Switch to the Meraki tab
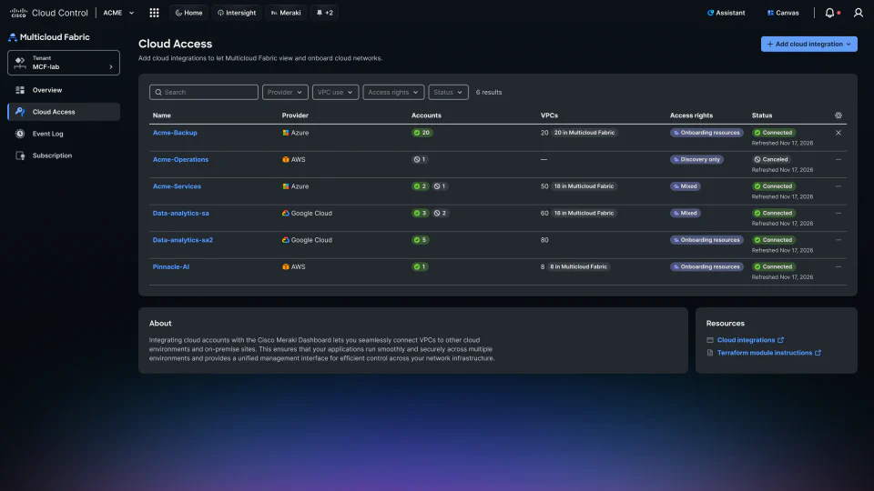Viewport: 874px width, 491px height. 286,13
